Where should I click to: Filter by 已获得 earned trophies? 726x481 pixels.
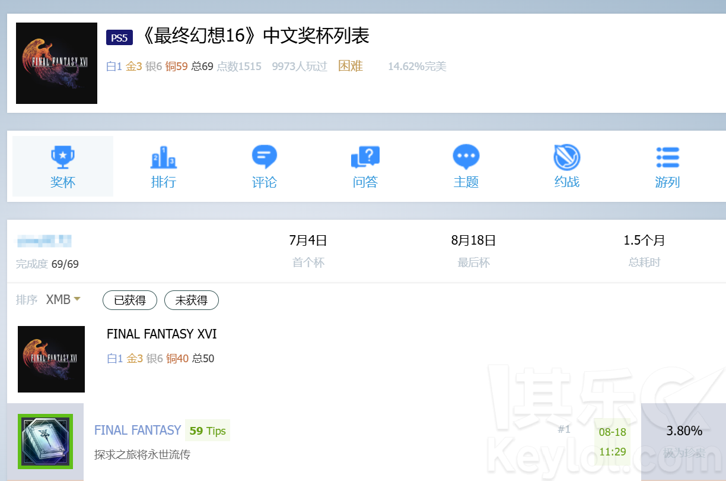130,300
